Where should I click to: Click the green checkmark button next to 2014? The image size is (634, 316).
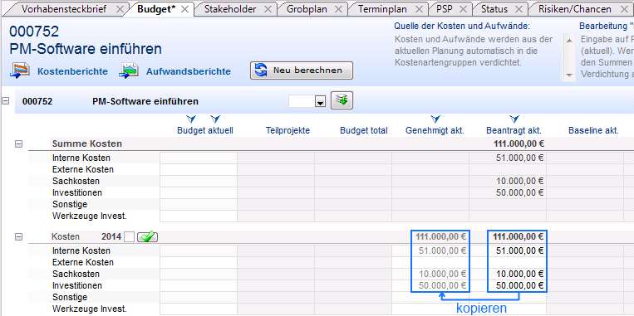point(148,237)
